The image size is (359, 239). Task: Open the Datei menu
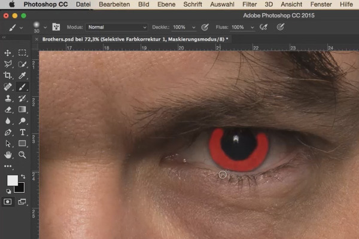pos(83,4)
